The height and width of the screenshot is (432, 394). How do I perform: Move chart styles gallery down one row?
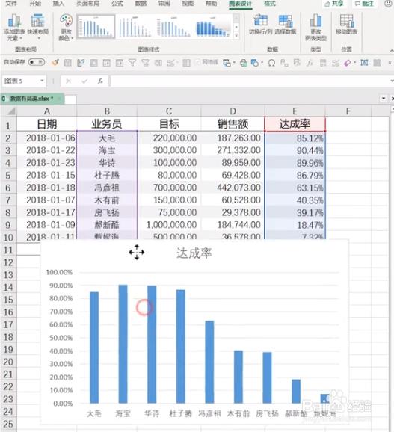(x=236, y=27)
